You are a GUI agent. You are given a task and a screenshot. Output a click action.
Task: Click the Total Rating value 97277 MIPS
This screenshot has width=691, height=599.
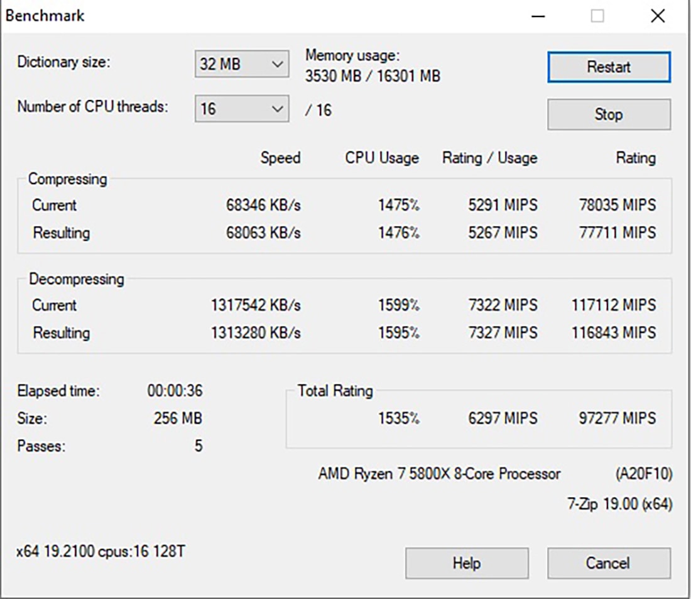pos(617,418)
